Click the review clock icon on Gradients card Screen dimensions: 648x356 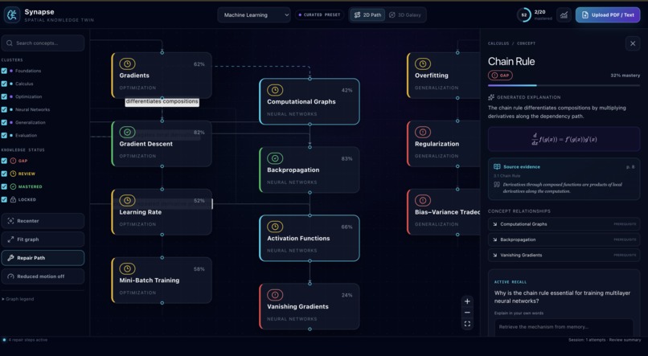tap(127, 63)
